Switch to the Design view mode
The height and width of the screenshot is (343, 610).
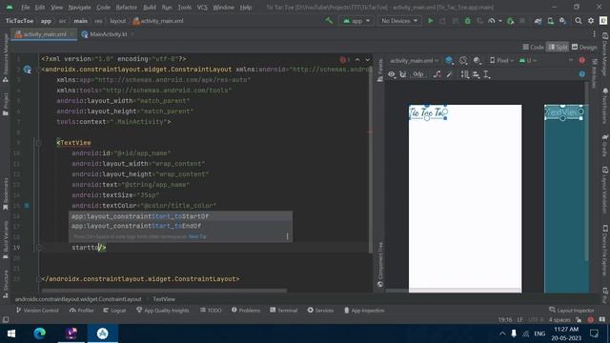click(x=584, y=47)
